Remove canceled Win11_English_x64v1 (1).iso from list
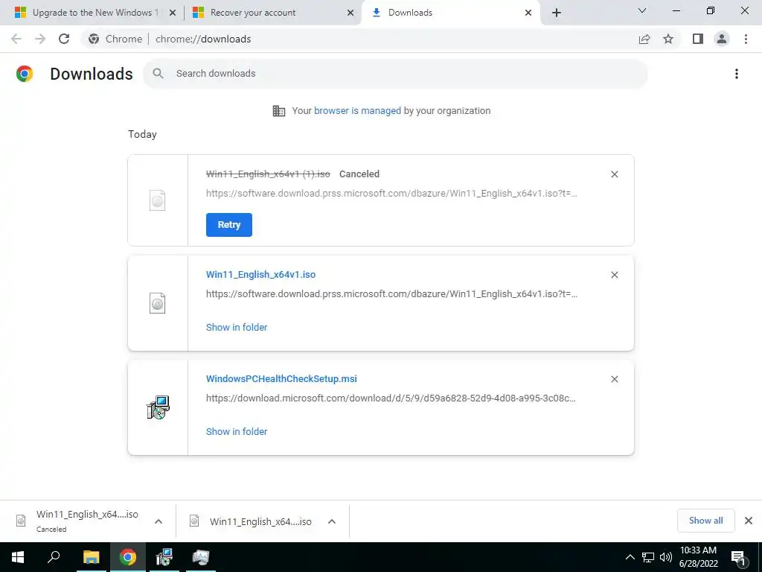762x572 pixels. [x=614, y=174]
